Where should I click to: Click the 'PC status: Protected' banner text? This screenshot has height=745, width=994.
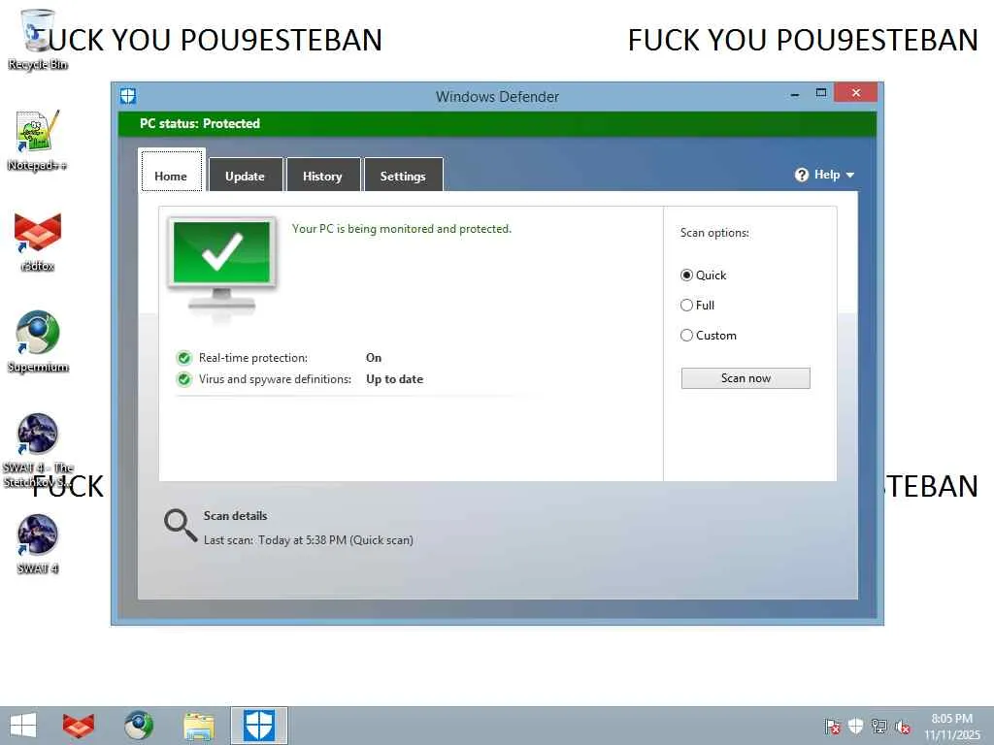(x=200, y=123)
